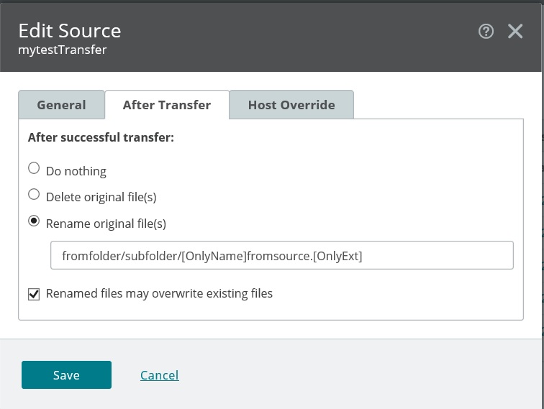This screenshot has height=409, width=544.
Task: Open the help icon in dialog header
Action: tap(486, 31)
